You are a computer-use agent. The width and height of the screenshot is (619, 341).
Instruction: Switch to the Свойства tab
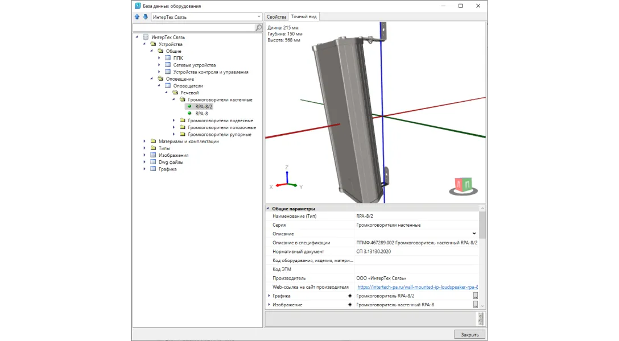[277, 16]
